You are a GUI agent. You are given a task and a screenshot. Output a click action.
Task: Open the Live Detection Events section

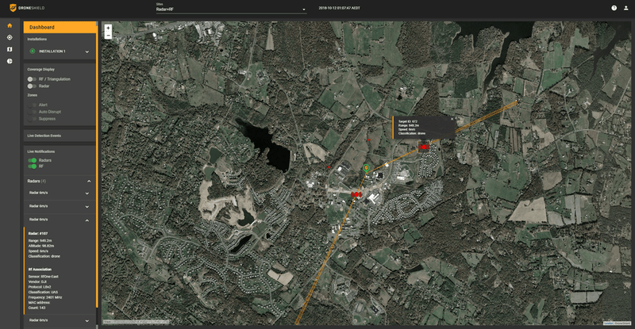pyautogui.click(x=60, y=136)
